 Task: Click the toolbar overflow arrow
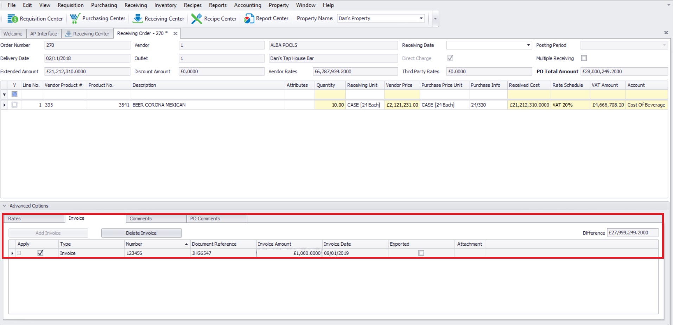pyautogui.click(x=435, y=19)
